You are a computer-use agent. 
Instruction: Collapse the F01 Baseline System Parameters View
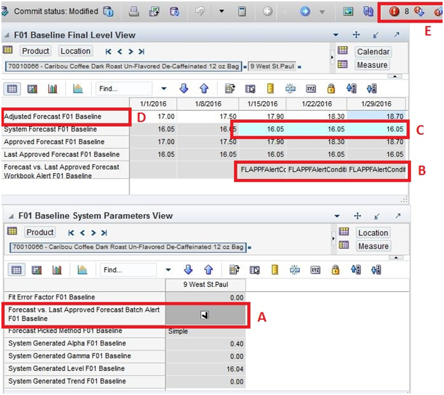point(11,216)
